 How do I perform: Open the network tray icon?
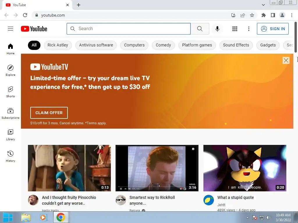pyautogui.click(x=262, y=217)
